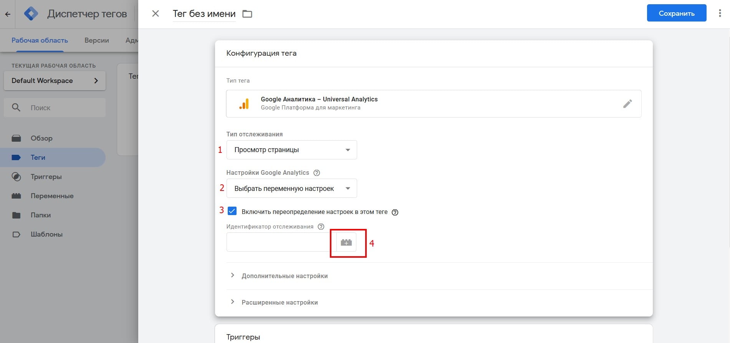Expand the Дополнительные настройки section
This screenshot has height=343, width=730.
(x=284, y=276)
